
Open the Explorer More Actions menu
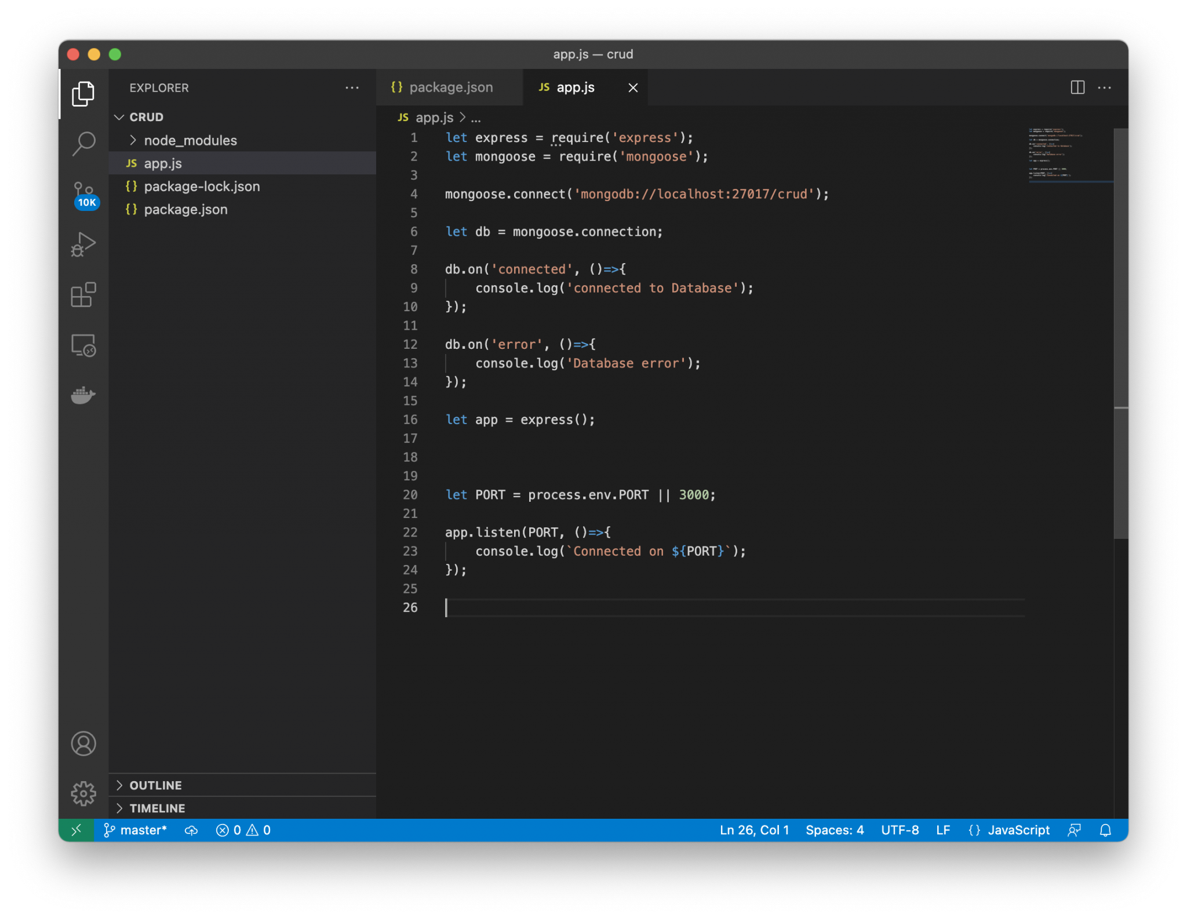(352, 87)
